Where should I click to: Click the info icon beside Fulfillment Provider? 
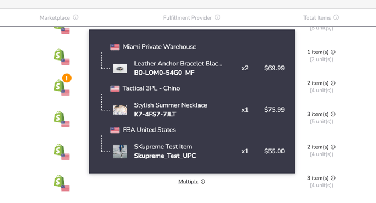click(x=218, y=17)
